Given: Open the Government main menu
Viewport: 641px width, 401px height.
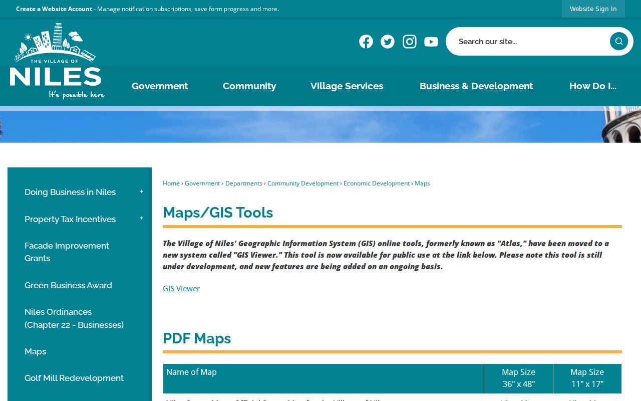Looking at the screenshot, I should click(160, 86).
